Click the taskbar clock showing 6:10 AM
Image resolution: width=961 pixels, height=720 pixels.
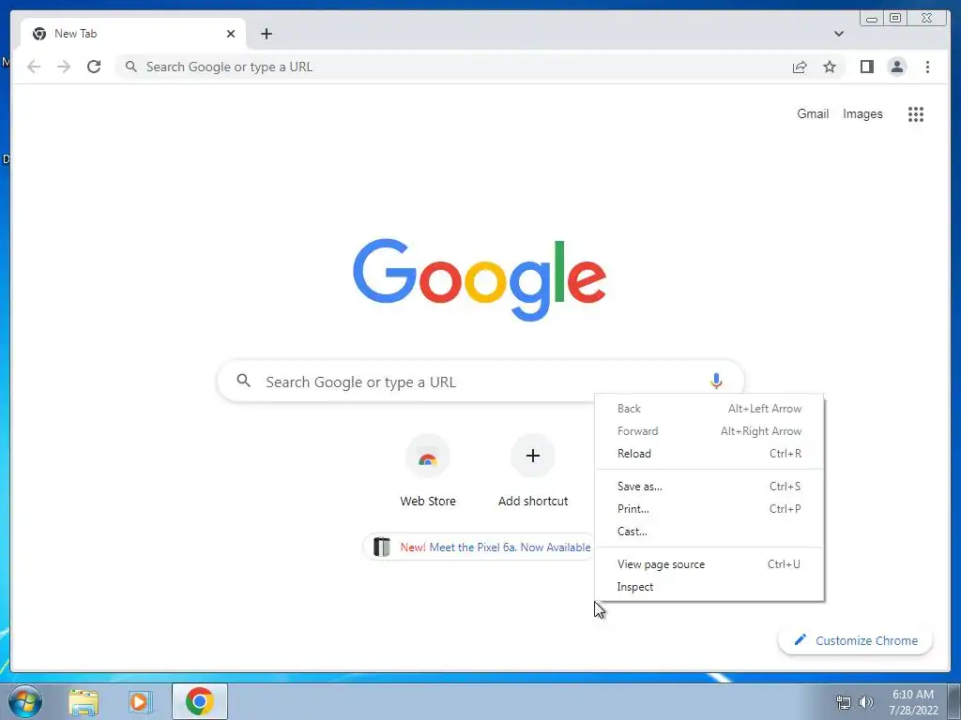coord(913,701)
